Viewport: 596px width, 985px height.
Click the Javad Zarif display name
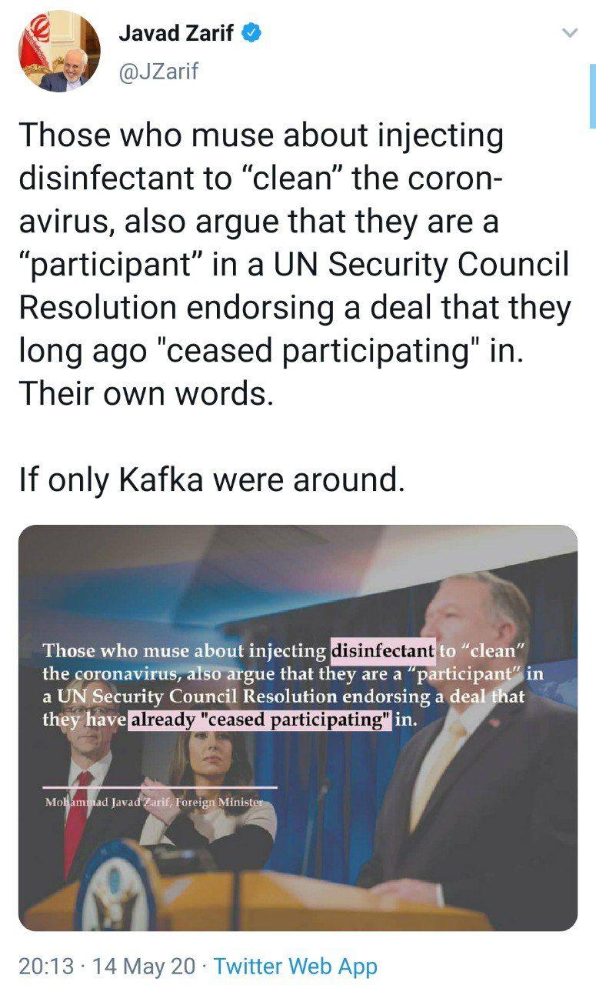pos(178,33)
